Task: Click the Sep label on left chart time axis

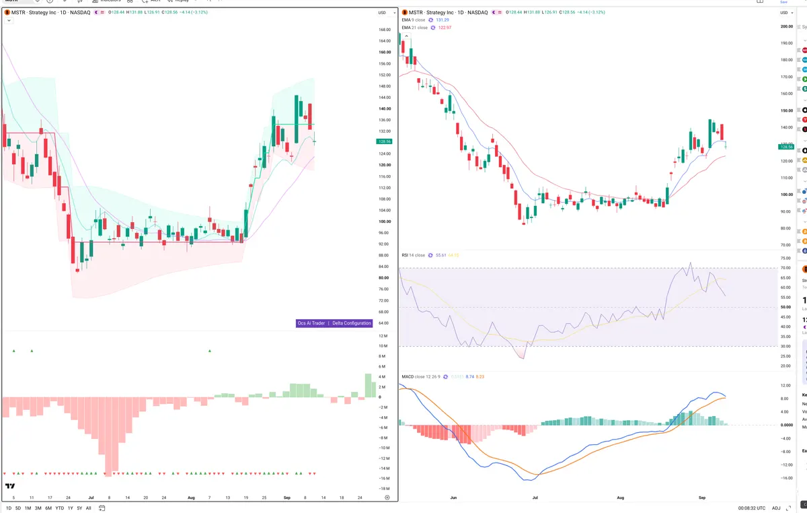Action: click(x=287, y=497)
